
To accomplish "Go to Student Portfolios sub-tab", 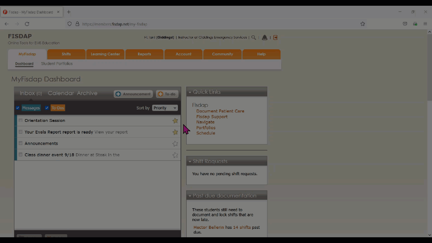I will tap(57, 63).
